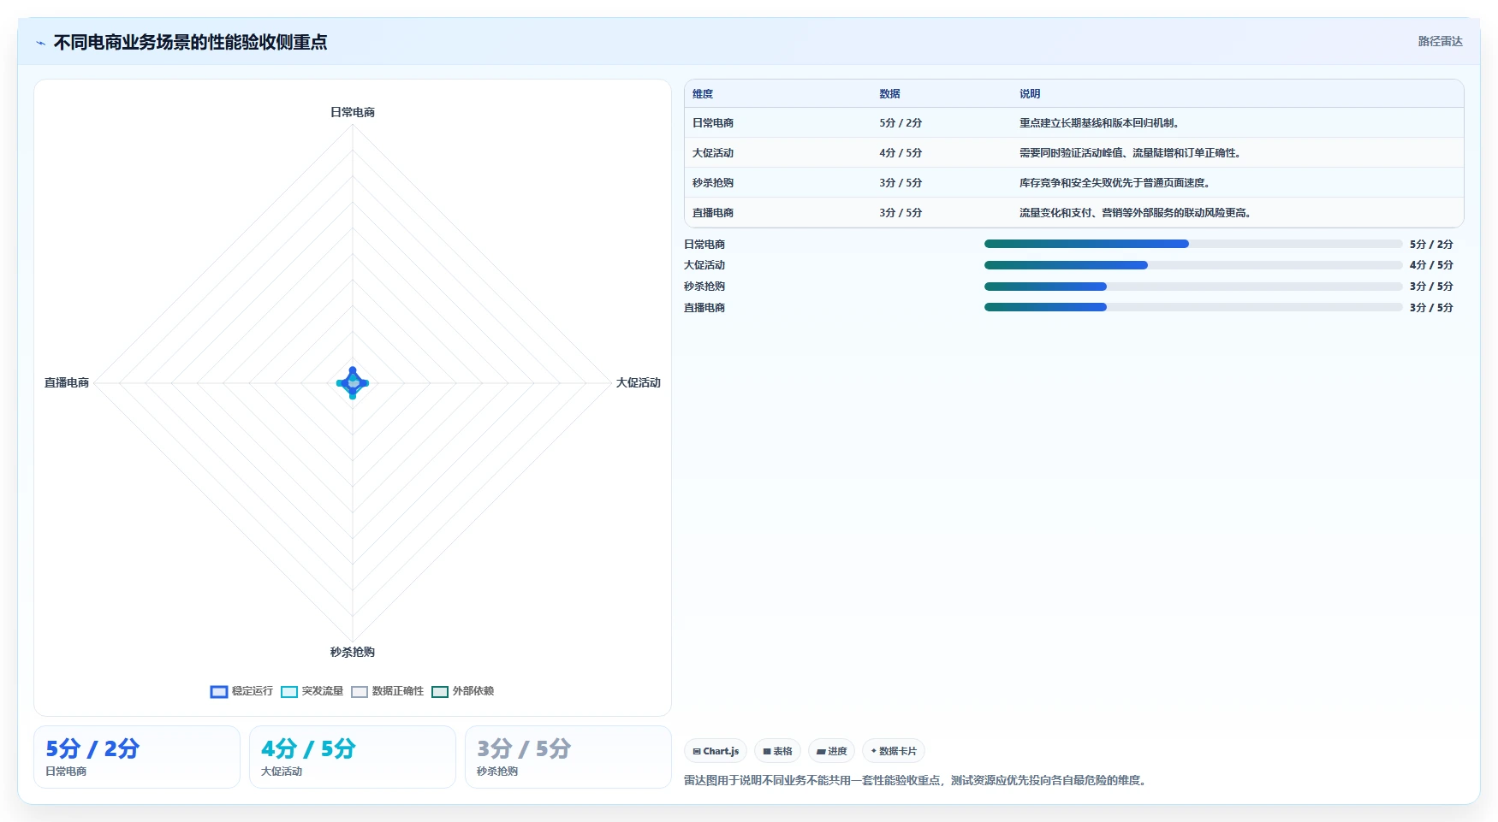Select the 直播电商 row in the table

click(1074, 213)
